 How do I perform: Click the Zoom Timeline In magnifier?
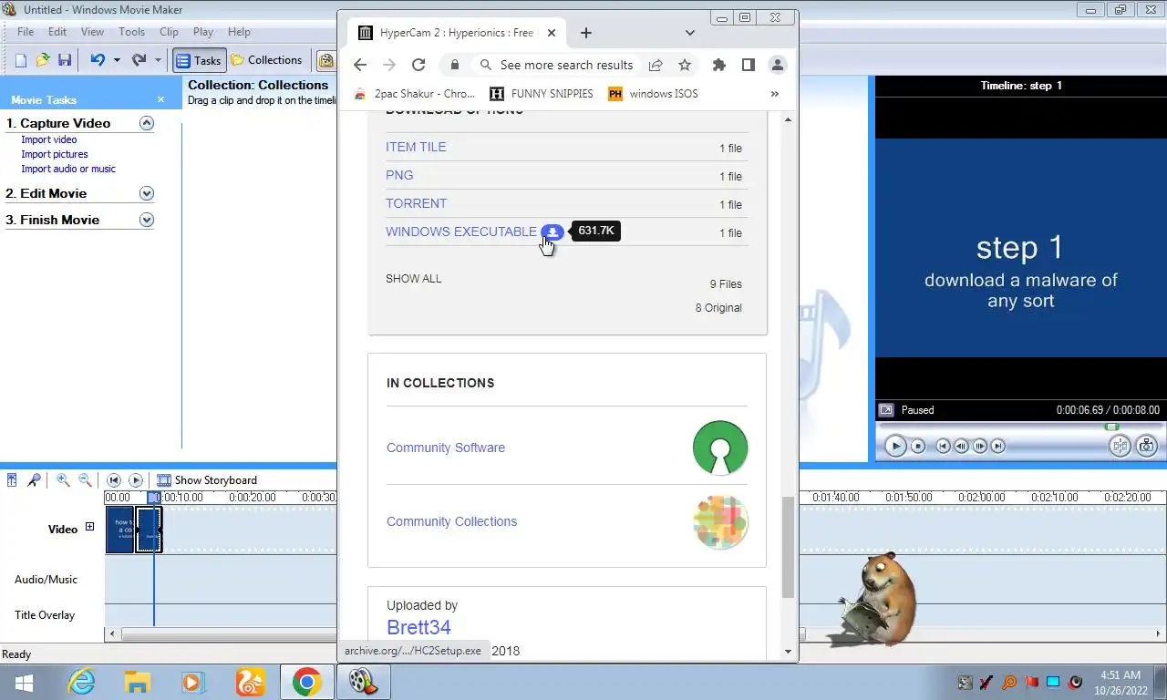click(x=63, y=480)
